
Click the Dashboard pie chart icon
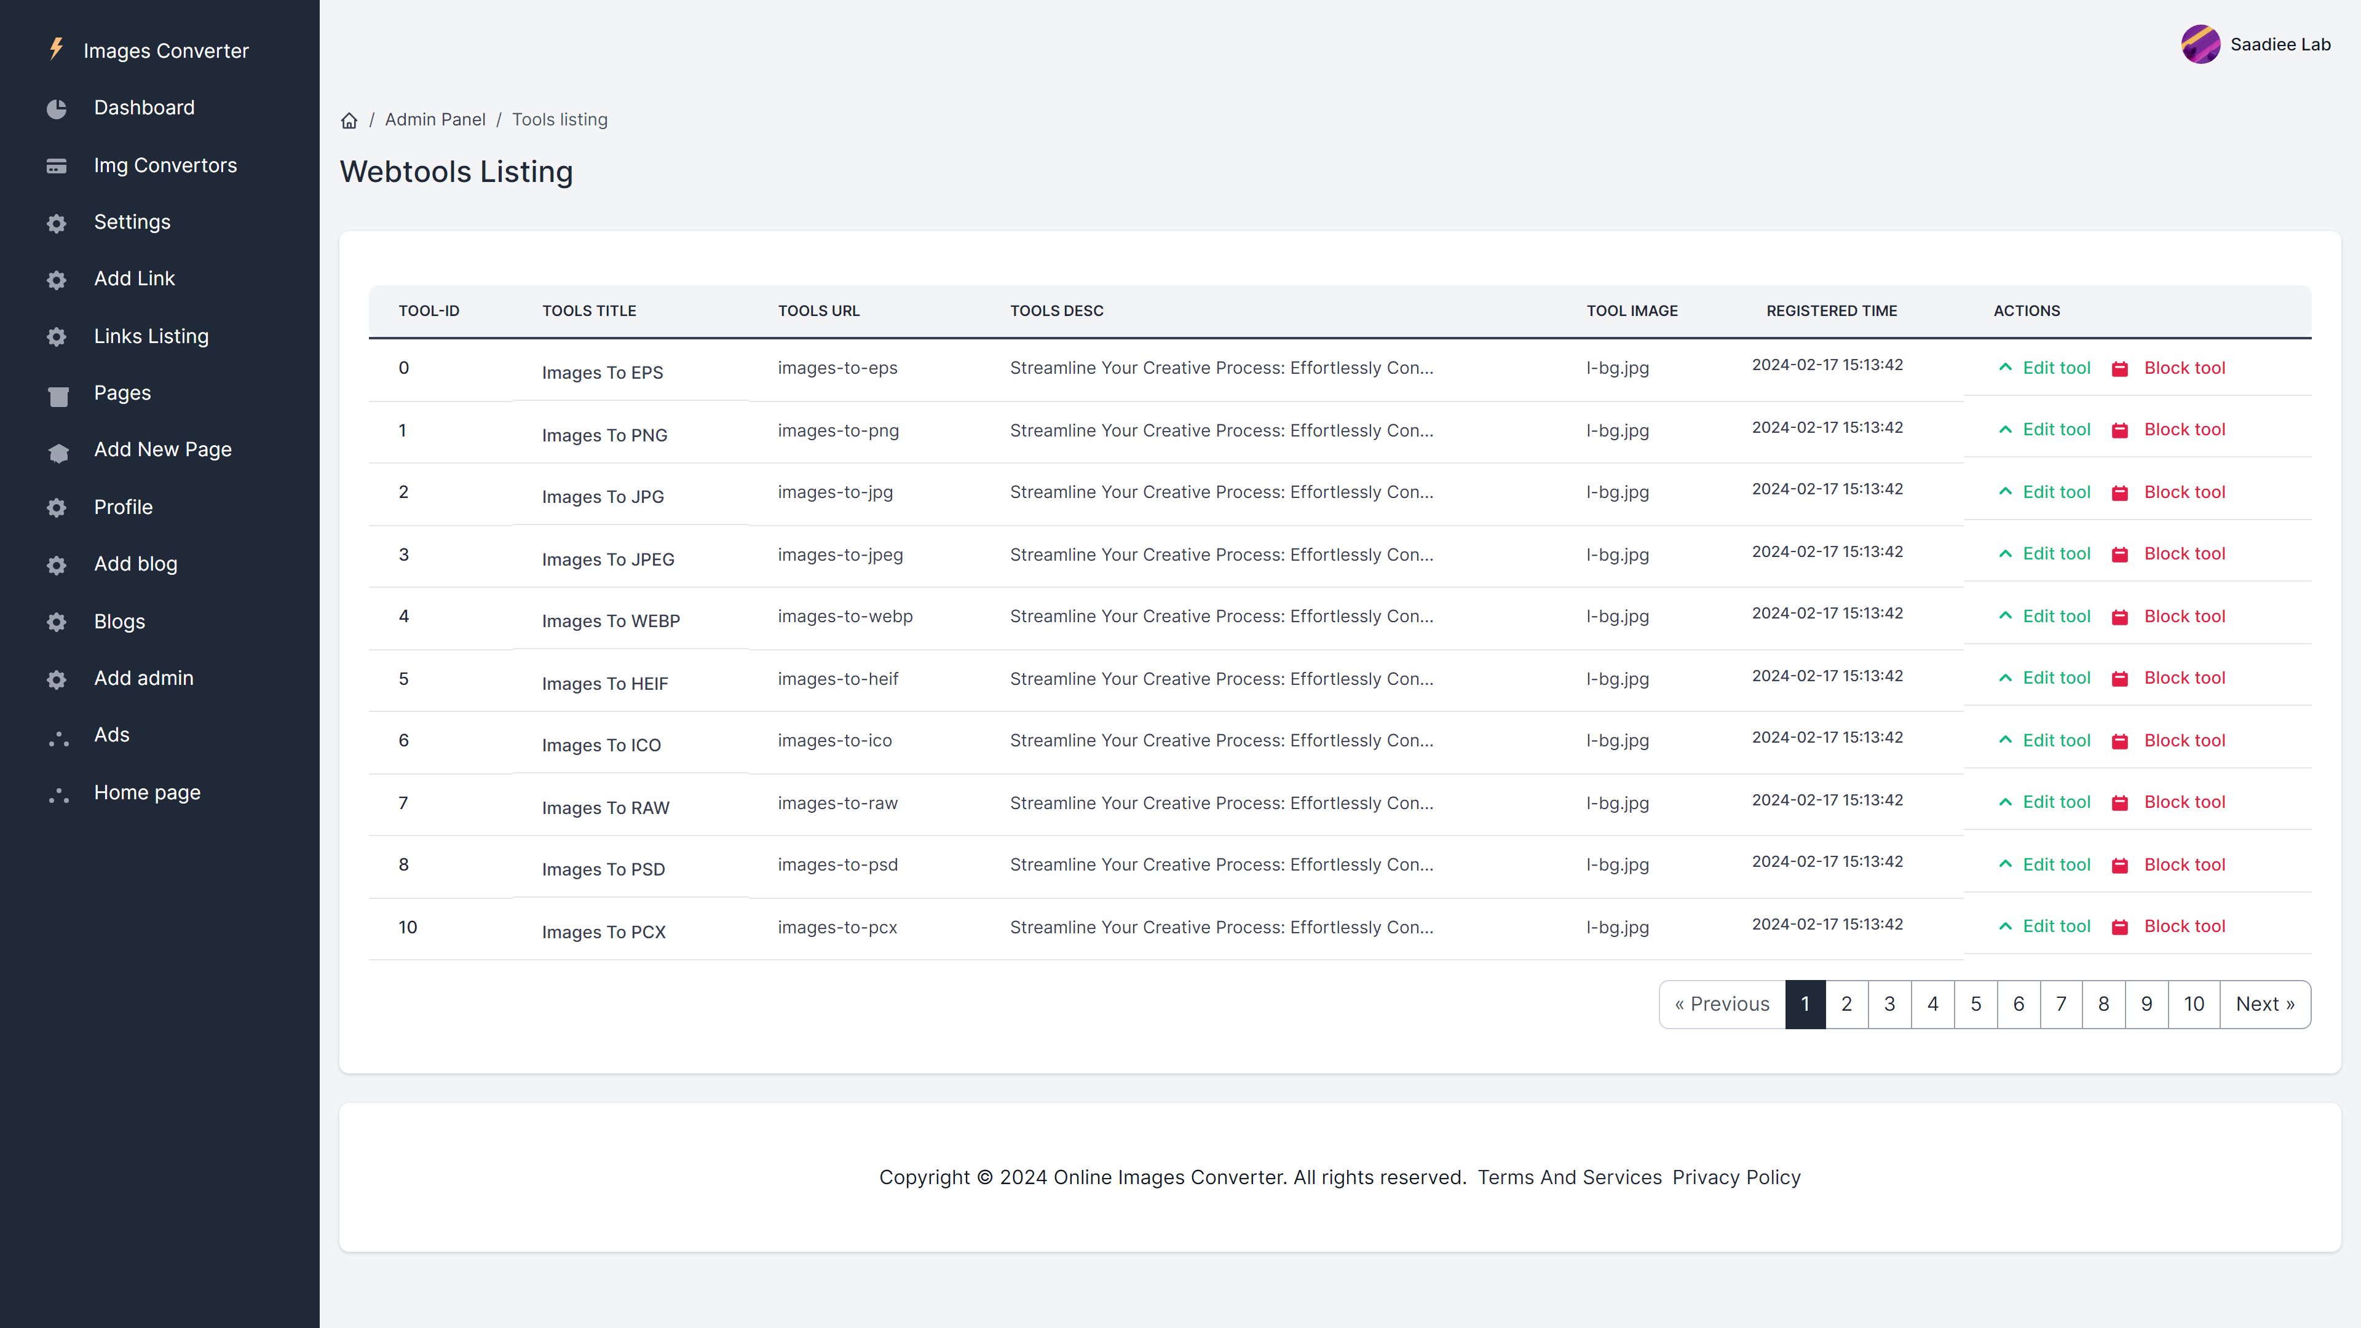pos(57,108)
